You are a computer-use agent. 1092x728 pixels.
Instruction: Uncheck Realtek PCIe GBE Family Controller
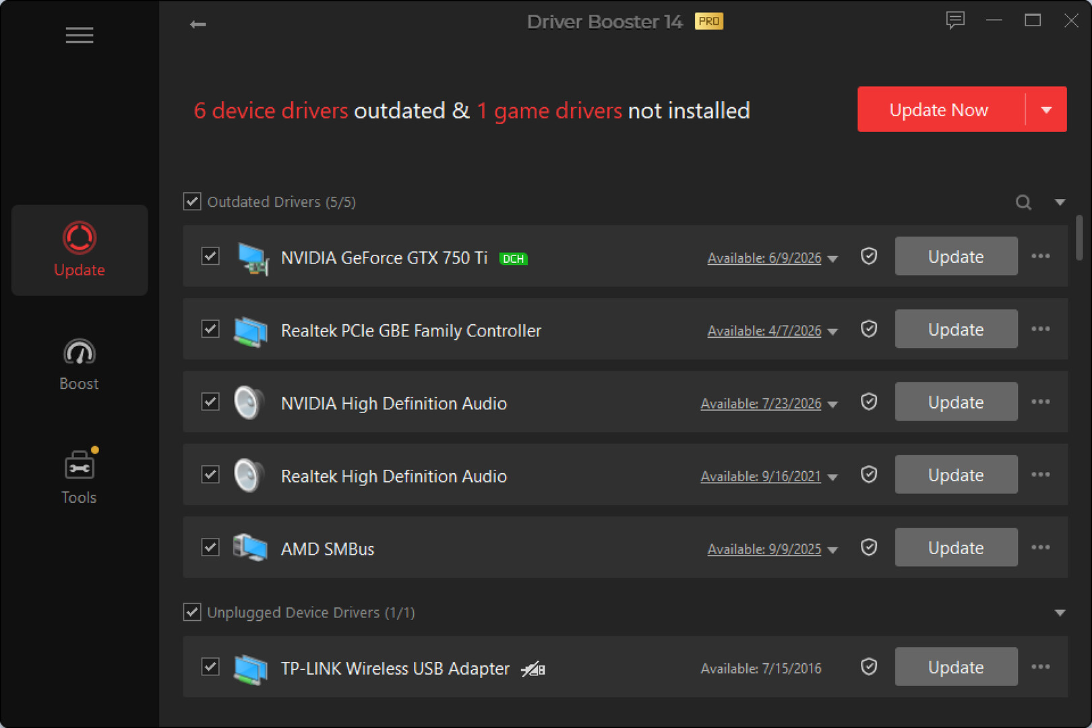(210, 329)
